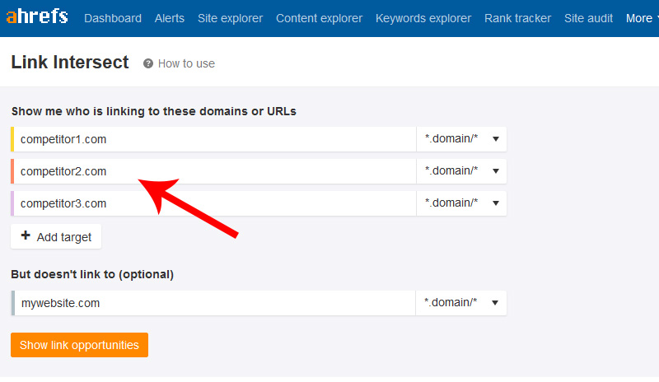
Task: Click the Link Intersect heading
Action: (70, 63)
